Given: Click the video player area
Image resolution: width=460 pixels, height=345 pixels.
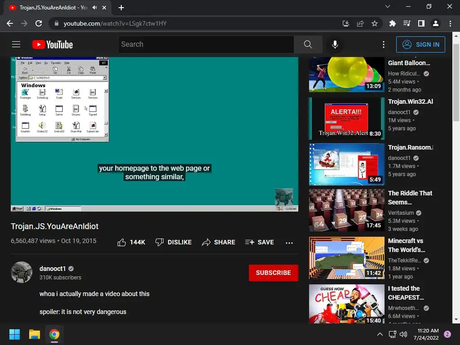Looking at the screenshot, I should [155, 134].
